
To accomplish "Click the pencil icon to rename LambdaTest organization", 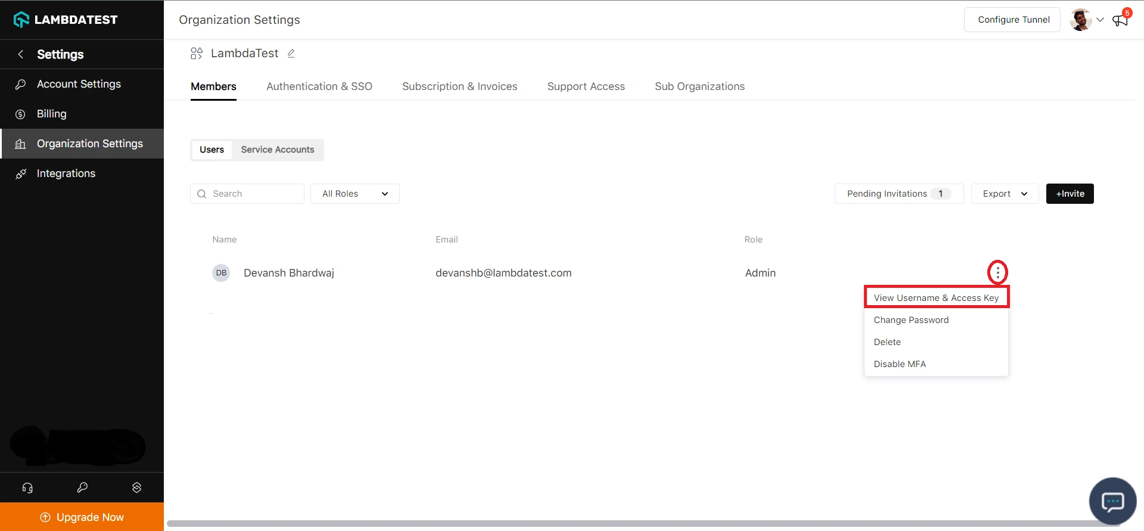I will [x=291, y=54].
